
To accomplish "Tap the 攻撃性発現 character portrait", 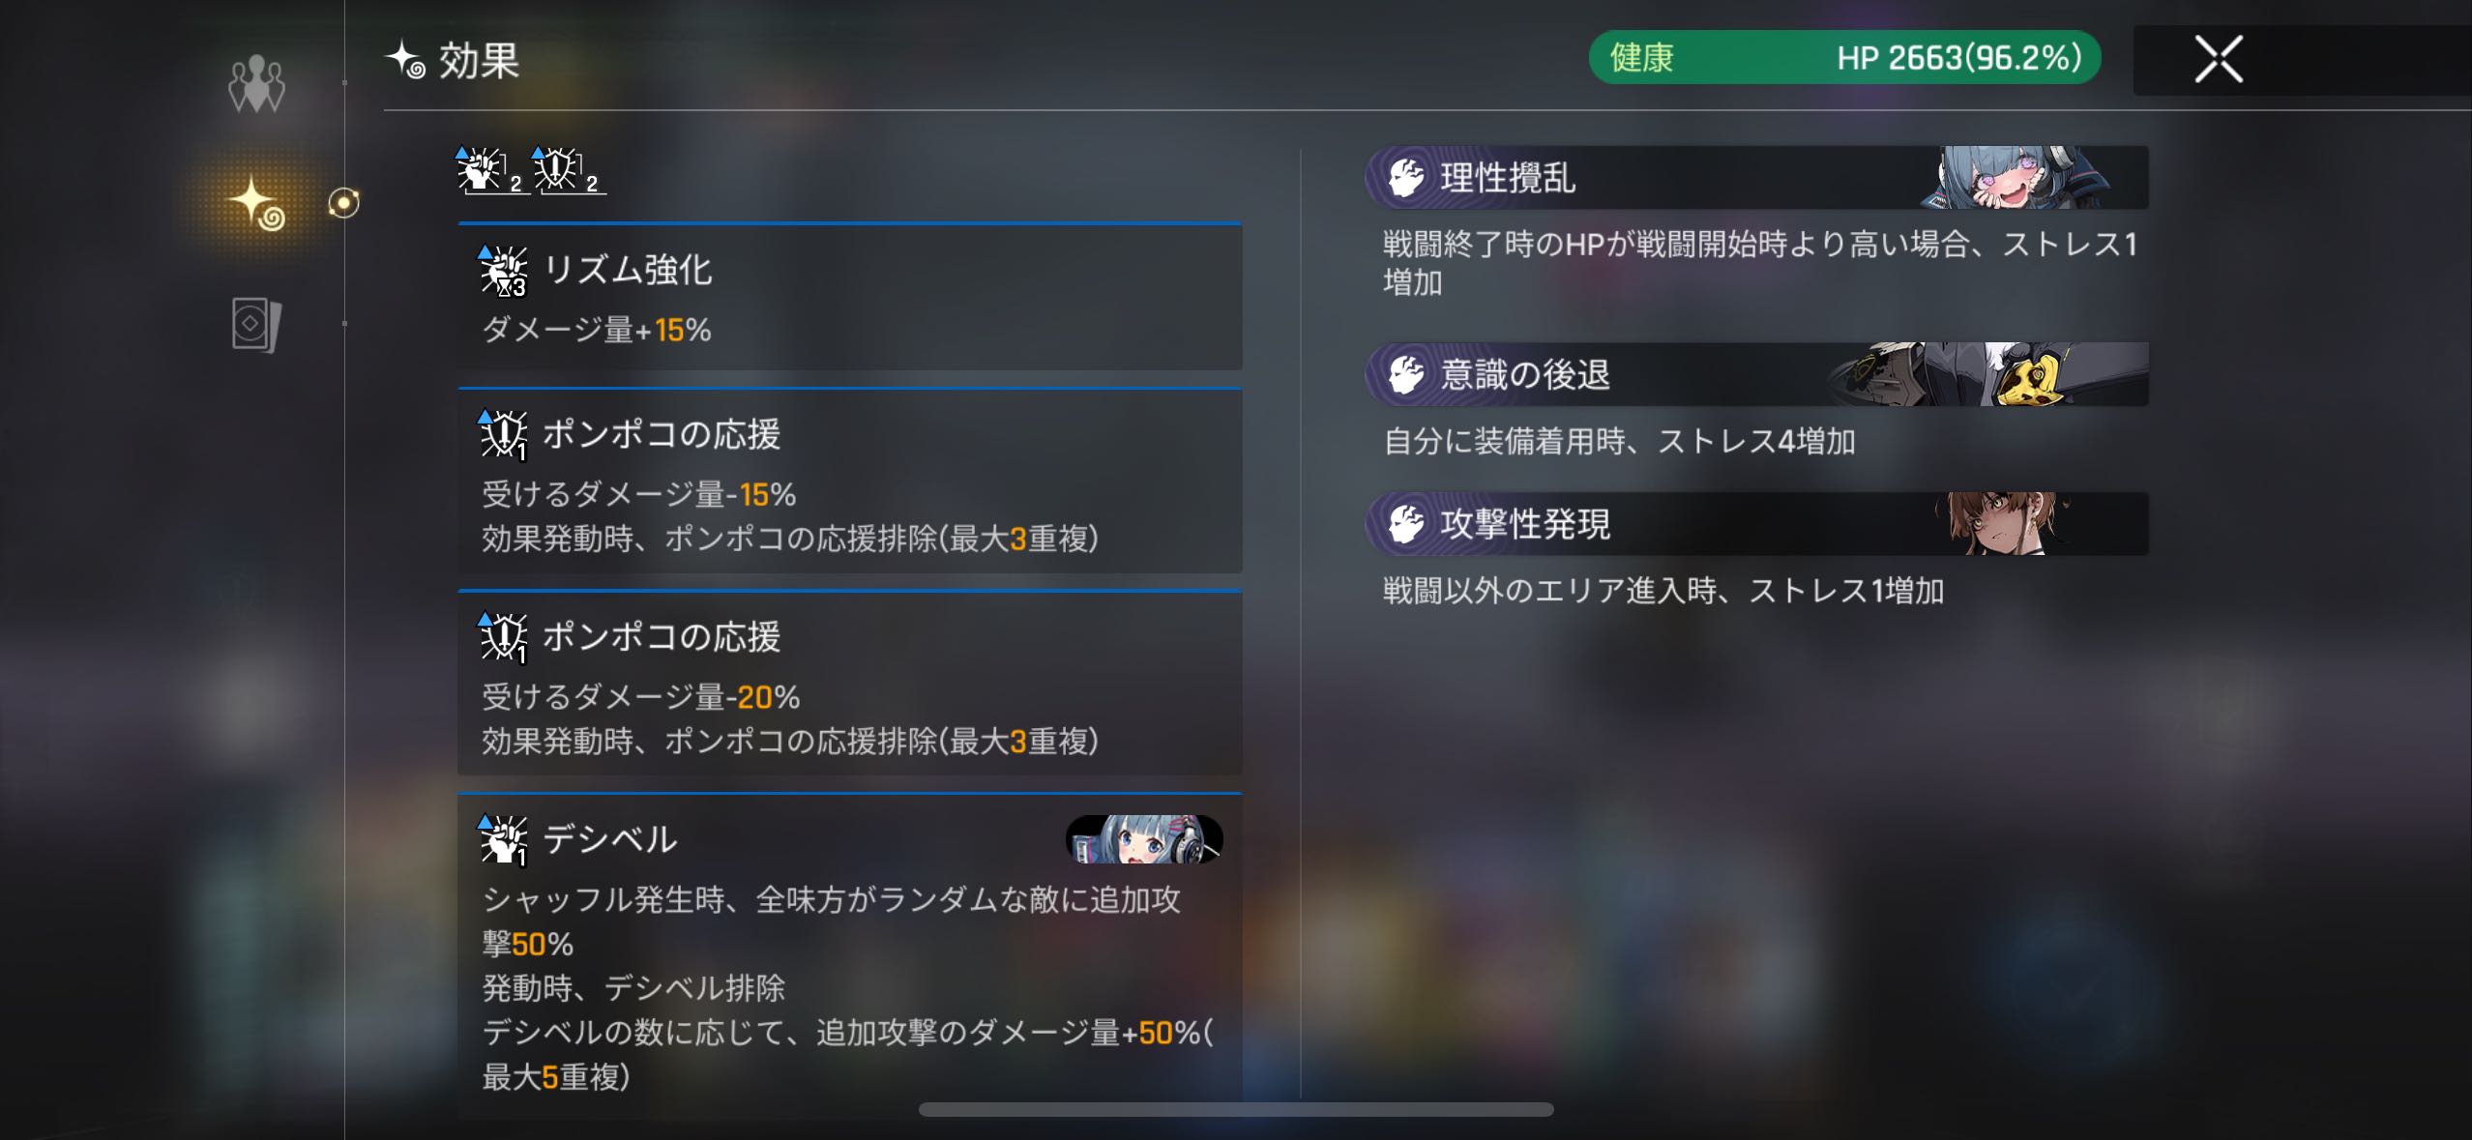I will click(x=2007, y=523).
